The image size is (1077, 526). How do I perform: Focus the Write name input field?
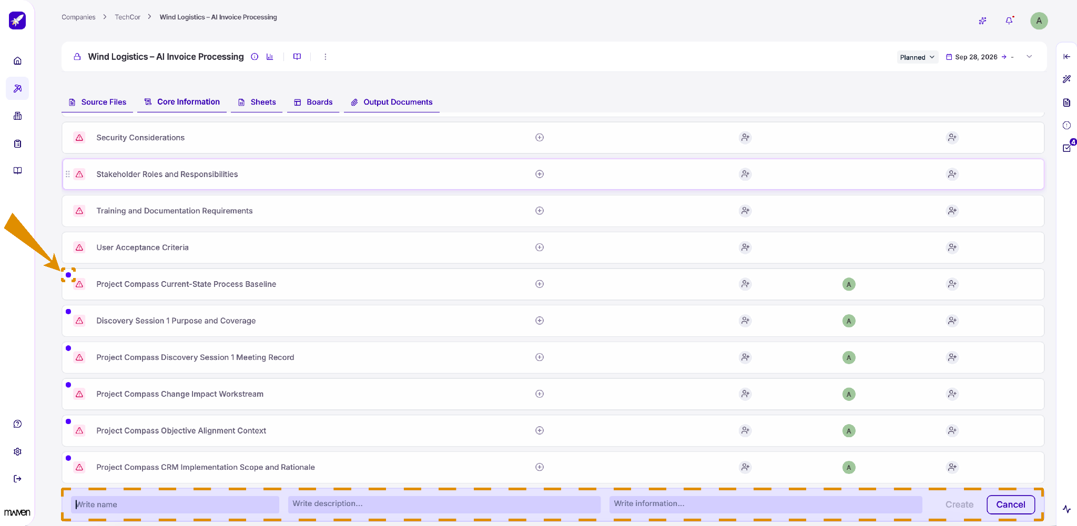click(175, 504)
